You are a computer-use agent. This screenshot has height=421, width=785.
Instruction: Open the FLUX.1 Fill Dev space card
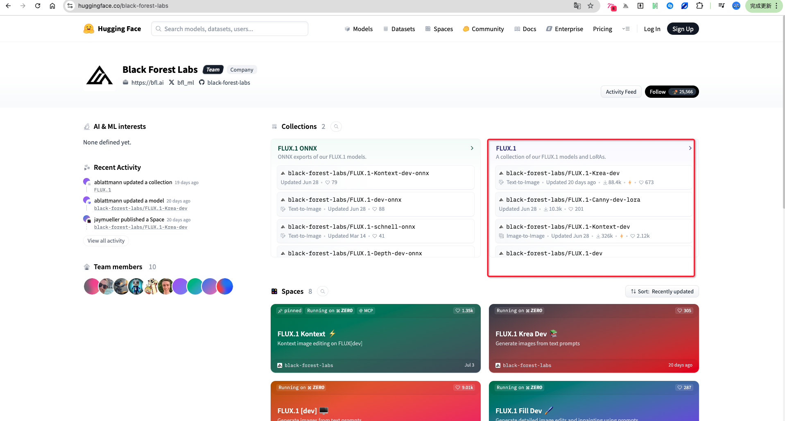(x=594, y=401)
